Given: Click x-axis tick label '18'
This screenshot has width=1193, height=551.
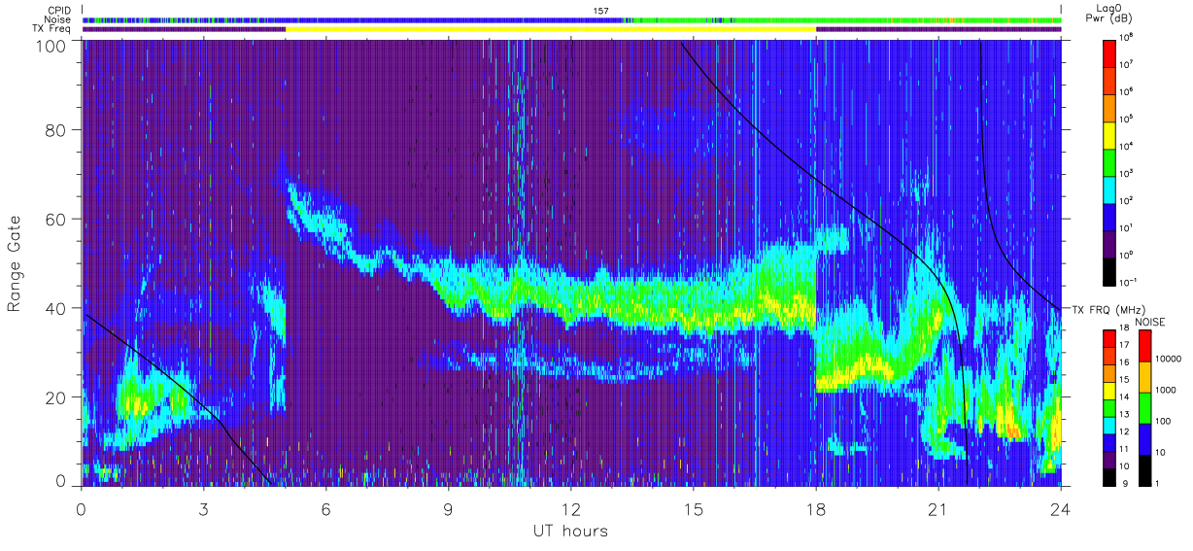Looking at the screenshot, I should point(816,507).
